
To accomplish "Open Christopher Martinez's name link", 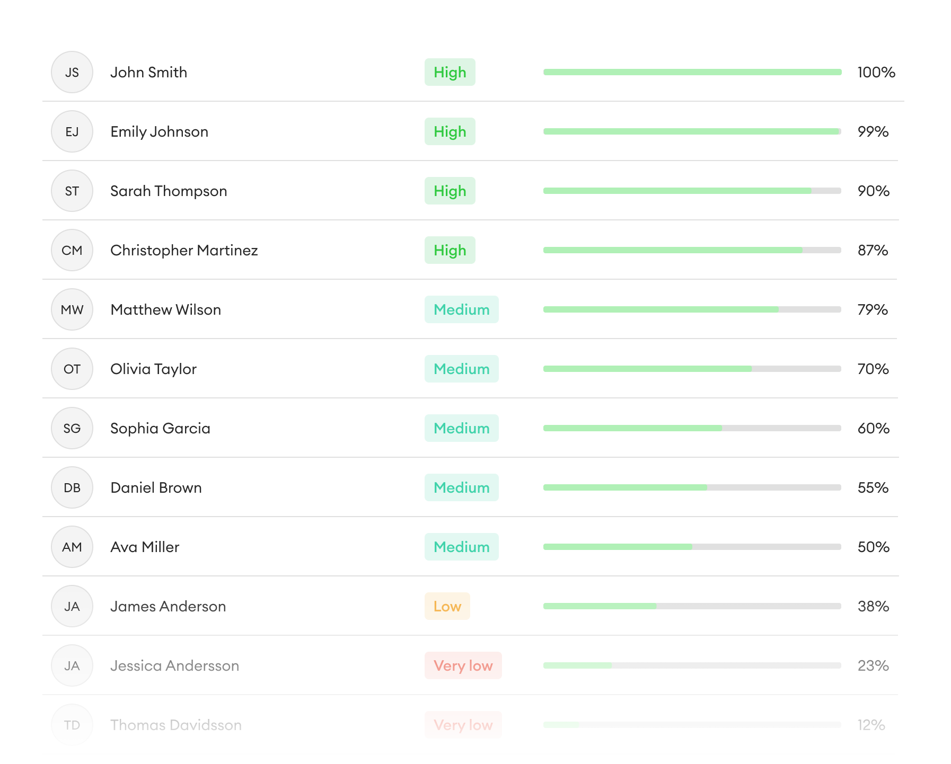I will (184, 250).
